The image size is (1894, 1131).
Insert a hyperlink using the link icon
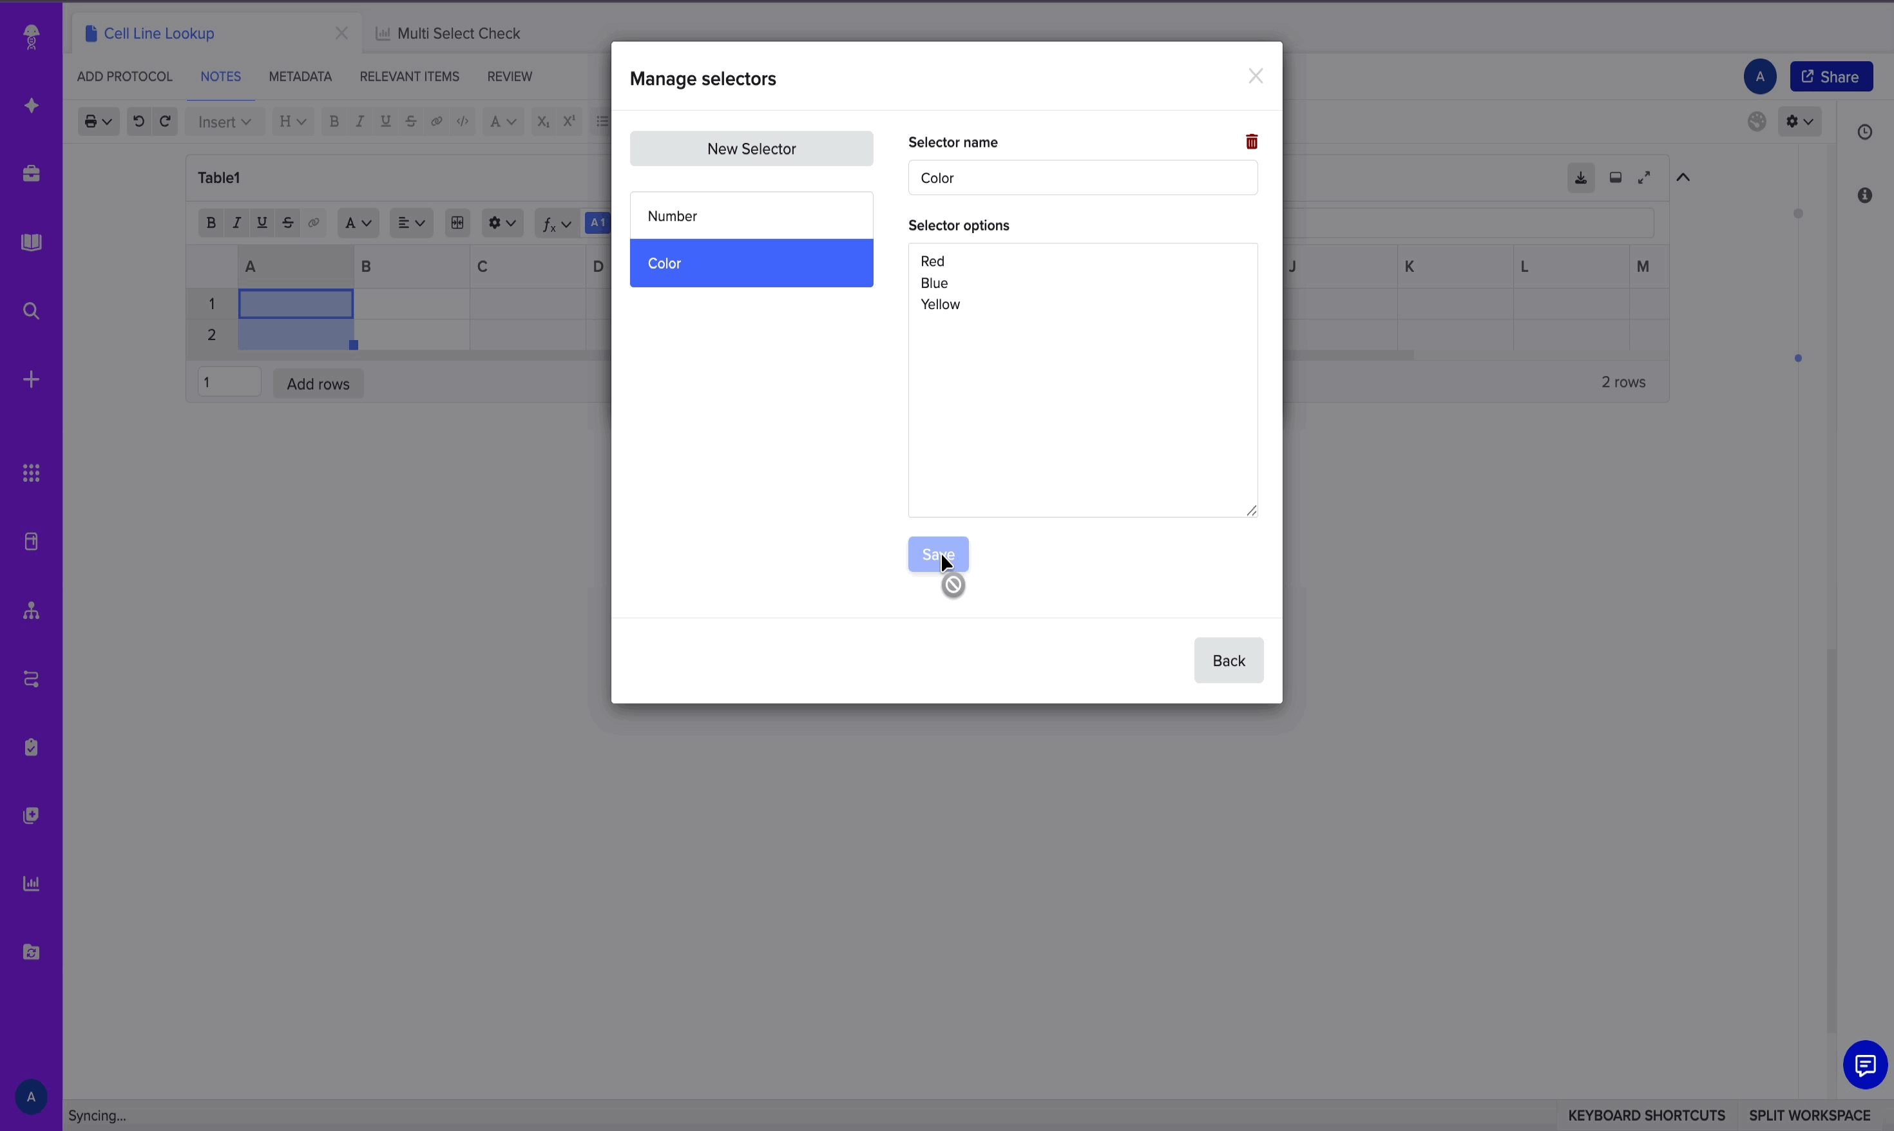click(x=436, y=121)
